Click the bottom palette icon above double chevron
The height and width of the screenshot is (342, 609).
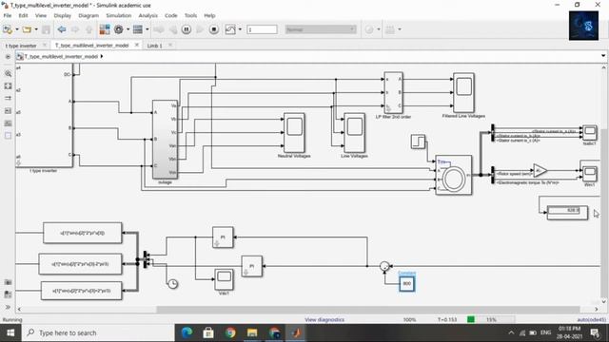(8, 294)
